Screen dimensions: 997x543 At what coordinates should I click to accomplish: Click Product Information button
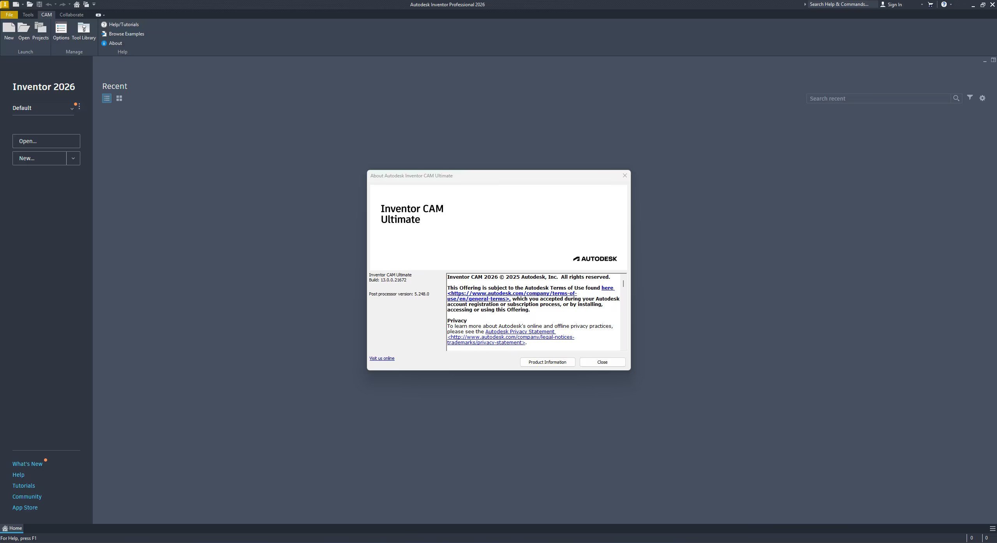[x=547, y=362]
